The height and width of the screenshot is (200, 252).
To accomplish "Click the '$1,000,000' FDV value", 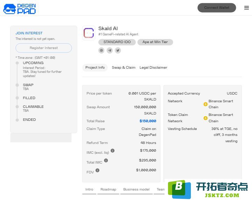I will click(146, 170).
